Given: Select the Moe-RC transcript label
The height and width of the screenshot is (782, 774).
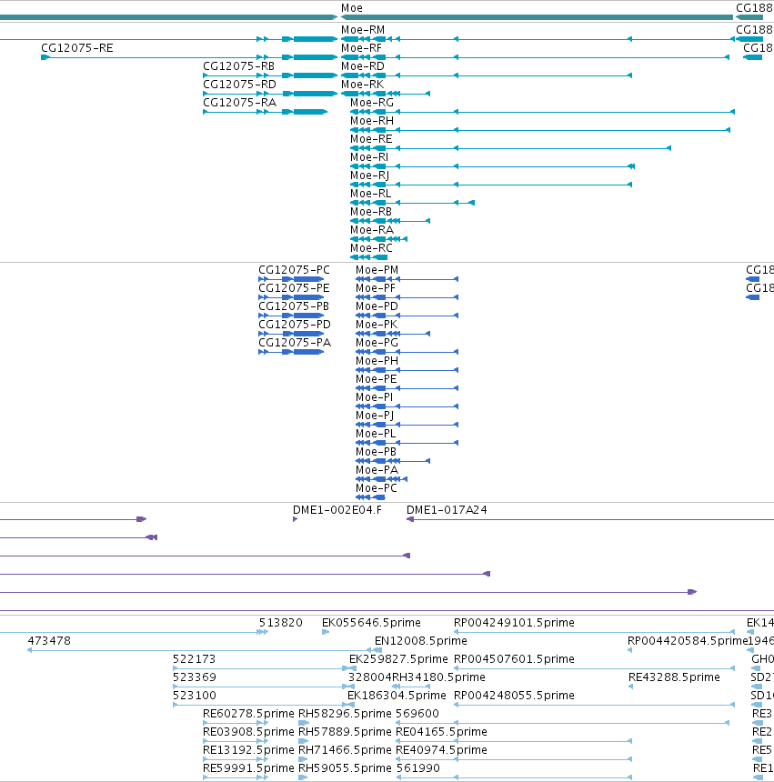Looking at the screenshot, I should [372, 248].
